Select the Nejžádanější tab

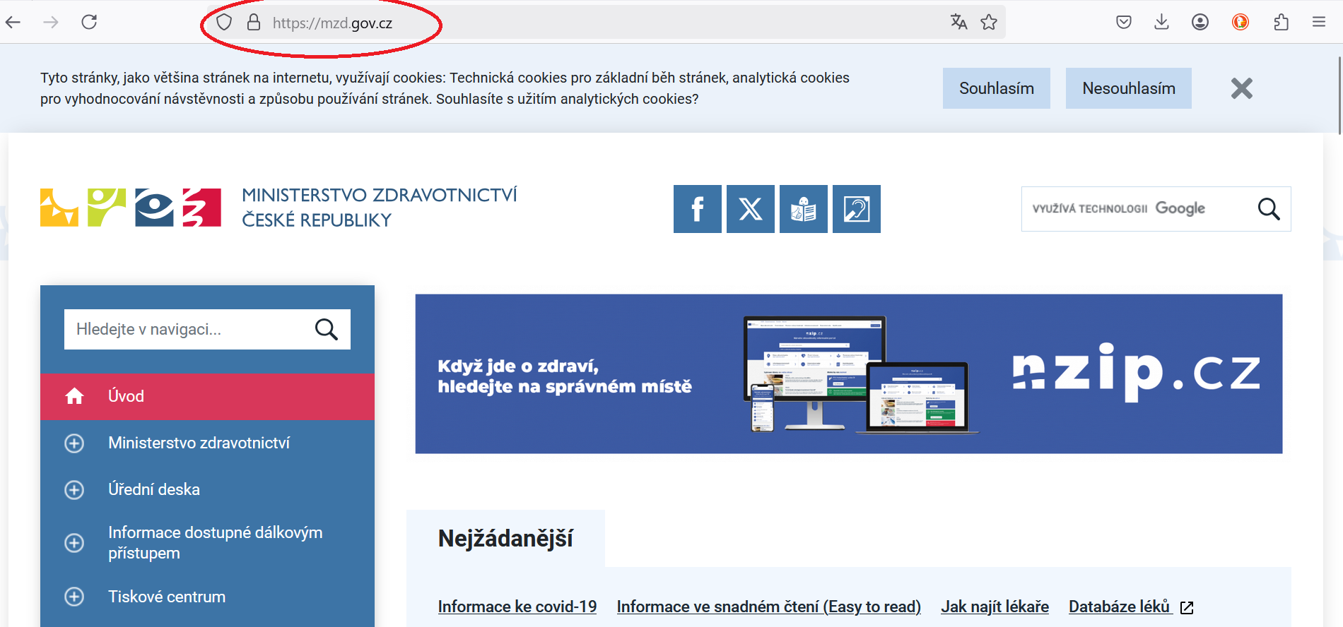505,539
